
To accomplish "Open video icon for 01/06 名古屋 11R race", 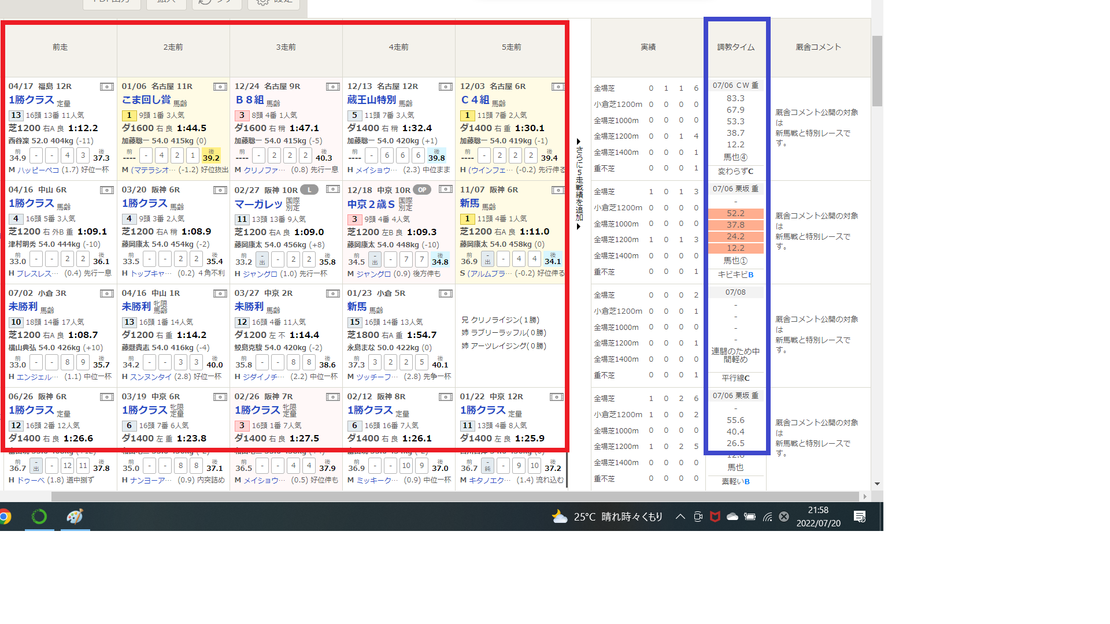I will click(x=220, y=87).
